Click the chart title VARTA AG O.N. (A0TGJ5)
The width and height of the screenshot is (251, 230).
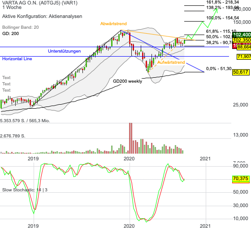pyautogui.click(x=40, y=3)
